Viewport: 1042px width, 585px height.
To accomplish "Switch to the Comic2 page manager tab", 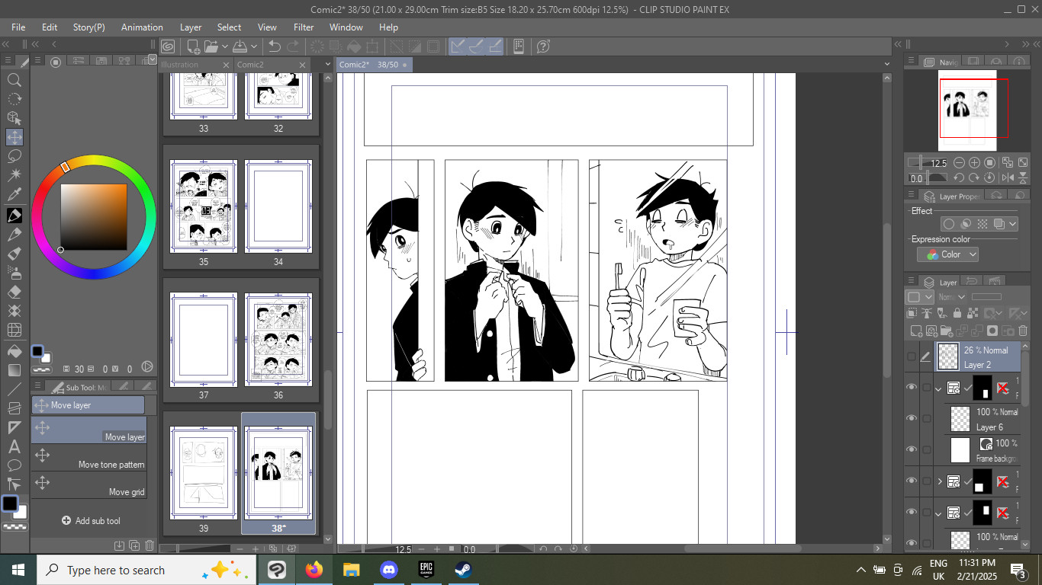I will tap(250, 65).
